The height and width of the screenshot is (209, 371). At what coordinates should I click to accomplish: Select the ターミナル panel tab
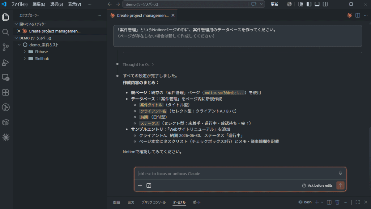[x=179, y=202]
